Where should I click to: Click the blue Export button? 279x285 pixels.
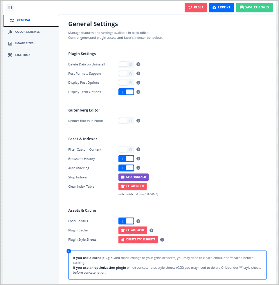[x=221, y=8]
